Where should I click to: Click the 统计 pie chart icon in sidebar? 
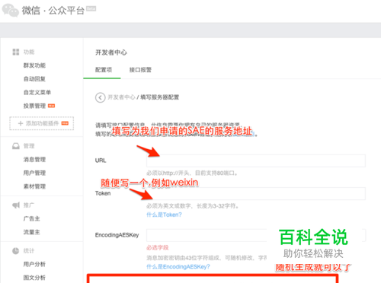(16, 251)
